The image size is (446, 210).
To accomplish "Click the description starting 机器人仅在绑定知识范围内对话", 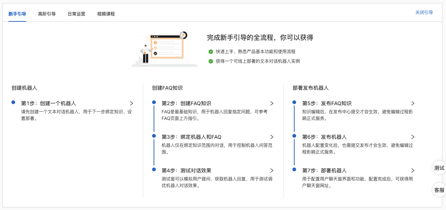I will point(217,149).
